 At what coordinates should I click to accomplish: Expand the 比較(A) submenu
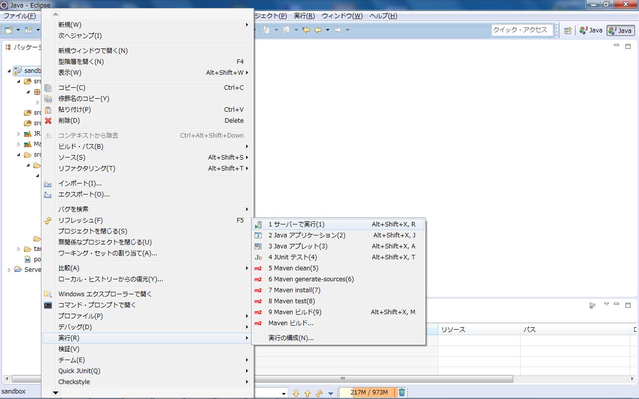pos(148,268)
